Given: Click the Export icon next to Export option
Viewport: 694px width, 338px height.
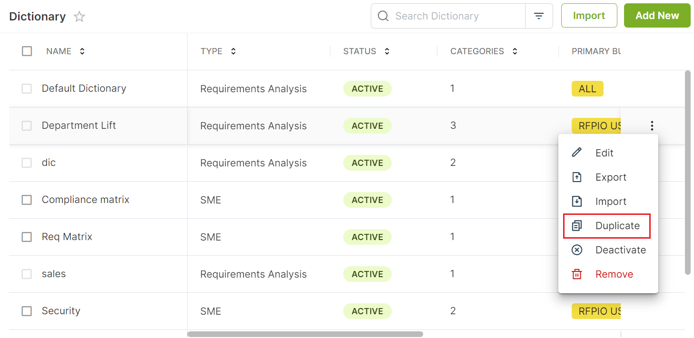Looking at the screenshot, I should tap(576, 177).
